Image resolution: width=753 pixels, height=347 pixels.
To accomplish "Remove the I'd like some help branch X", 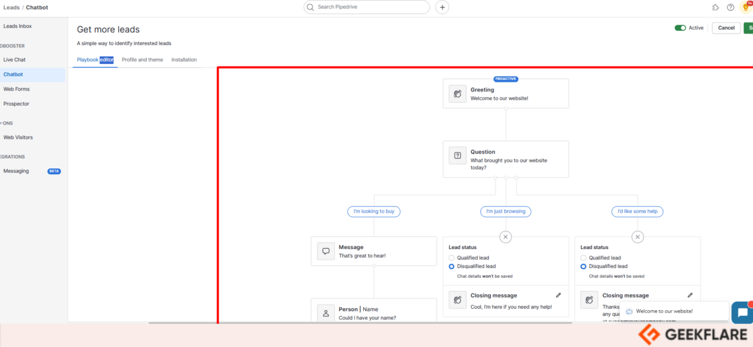I will point(637,237).
